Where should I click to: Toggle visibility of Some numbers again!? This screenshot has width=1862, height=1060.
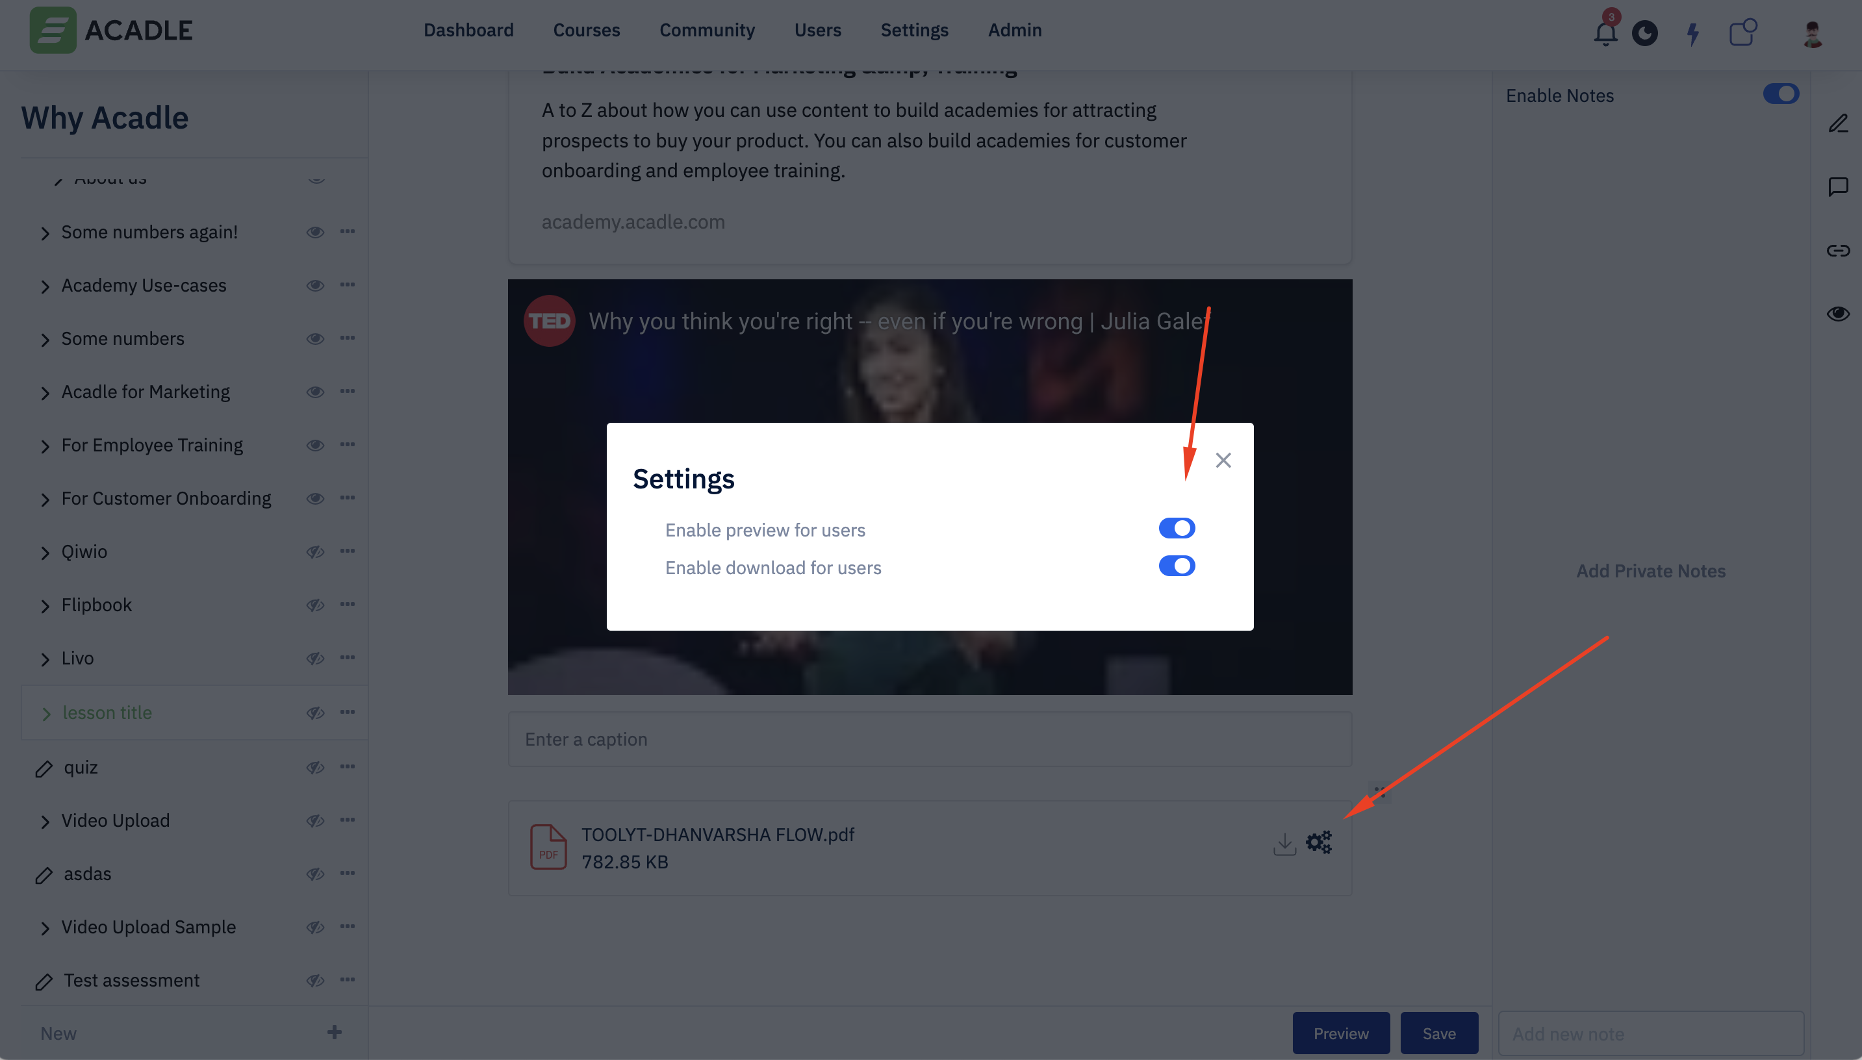pos(314,233)
